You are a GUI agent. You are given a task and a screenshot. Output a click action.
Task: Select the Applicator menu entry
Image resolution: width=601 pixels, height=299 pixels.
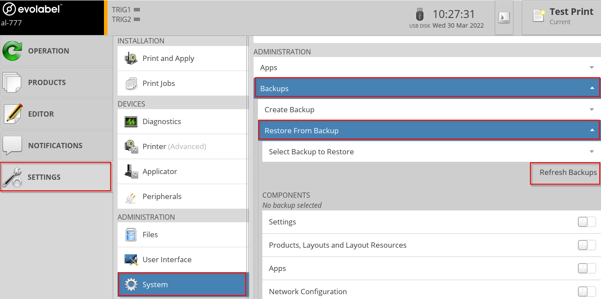[183, 171]
